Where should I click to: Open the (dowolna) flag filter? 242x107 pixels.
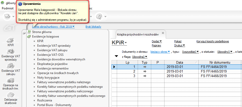click(140, 57)
